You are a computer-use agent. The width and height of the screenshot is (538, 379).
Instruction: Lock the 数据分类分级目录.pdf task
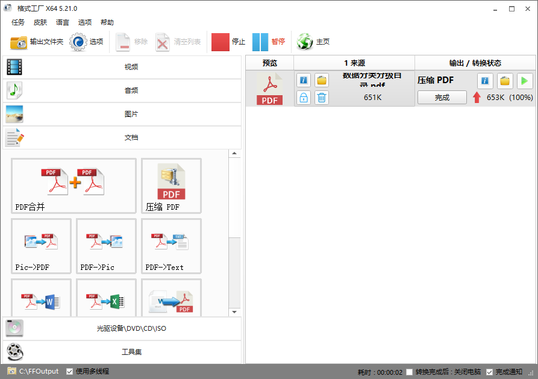click(303, 97)
